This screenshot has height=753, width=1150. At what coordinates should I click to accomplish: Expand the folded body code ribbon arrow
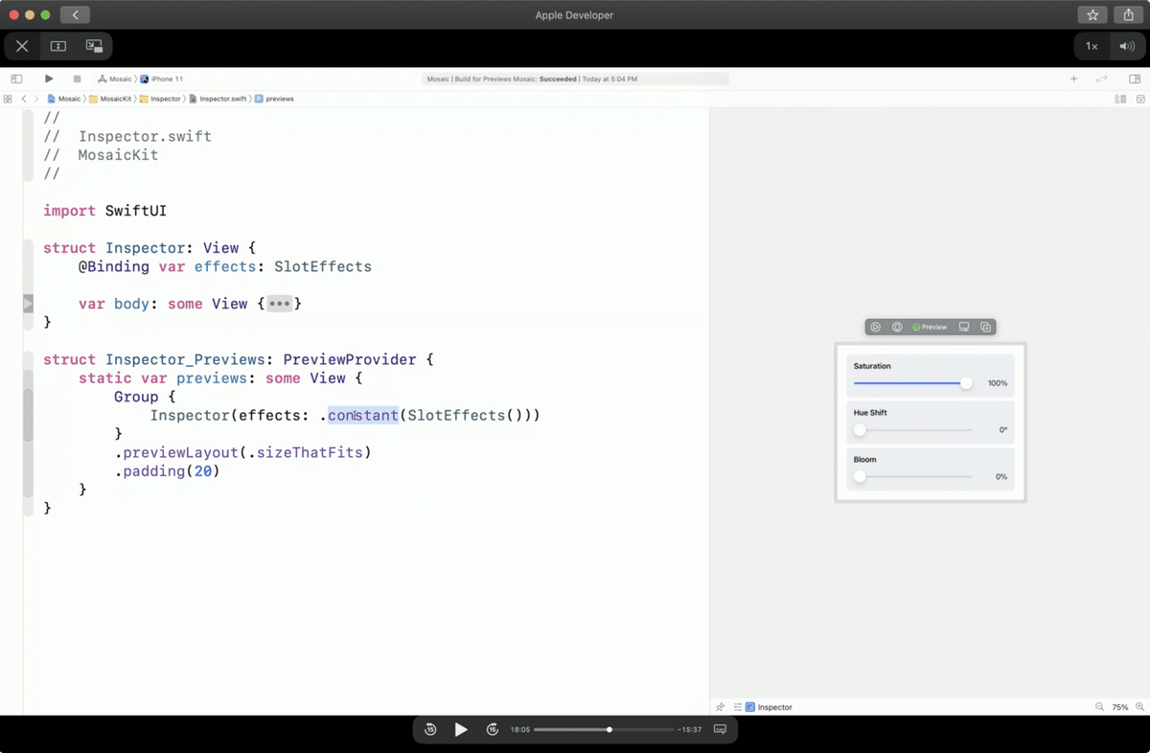coord(28,304)
